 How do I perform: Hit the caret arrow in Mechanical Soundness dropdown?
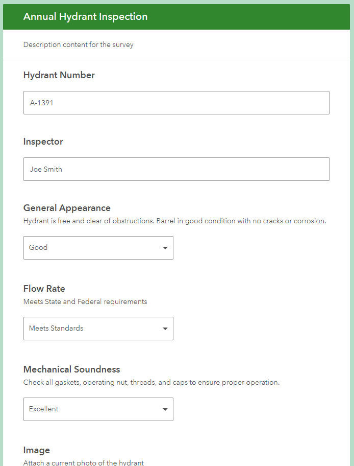point(165,409)
